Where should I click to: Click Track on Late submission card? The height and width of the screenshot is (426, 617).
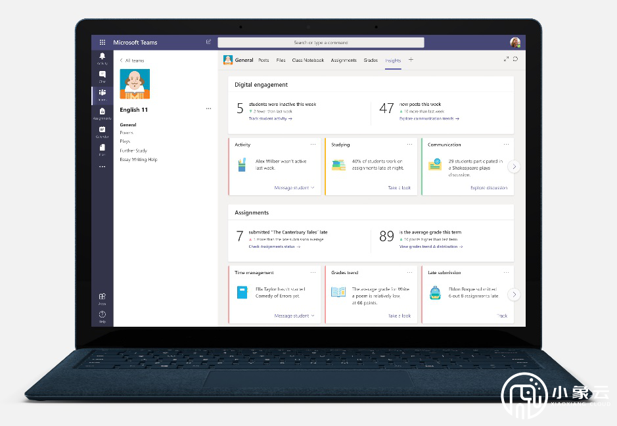502,316
